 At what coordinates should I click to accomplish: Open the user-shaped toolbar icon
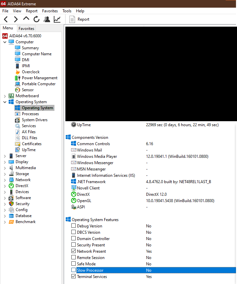(47, 19)
